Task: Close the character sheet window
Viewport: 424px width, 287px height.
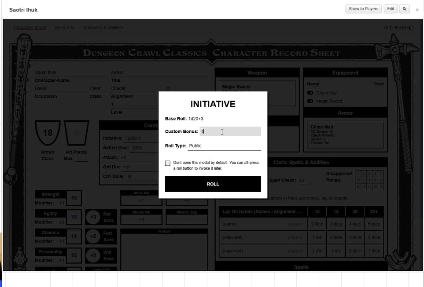Action: (417, 10)
